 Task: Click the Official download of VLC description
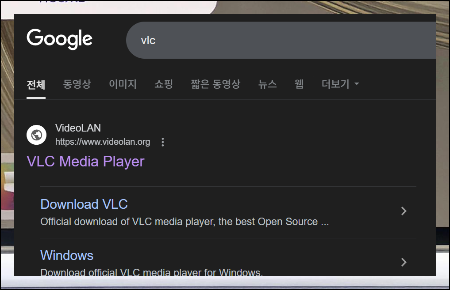click(x=185, y=222)
